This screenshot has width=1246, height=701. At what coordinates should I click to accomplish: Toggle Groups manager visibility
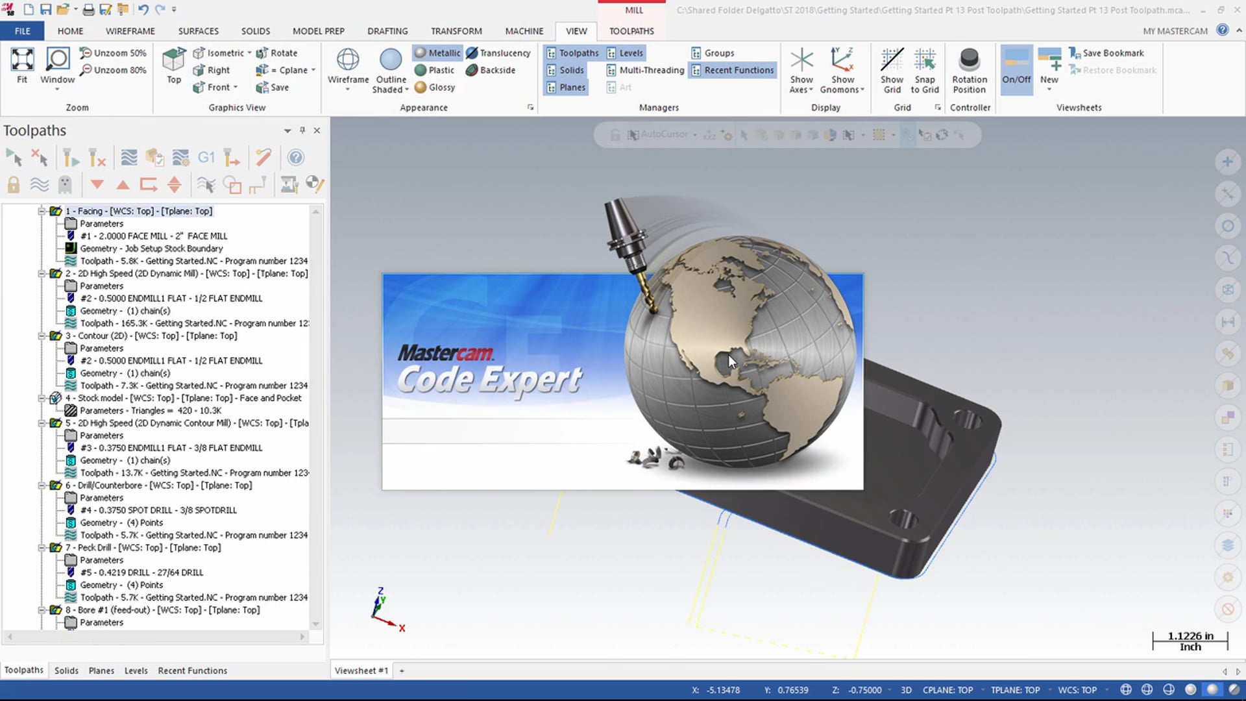click(x=713, y=53)
